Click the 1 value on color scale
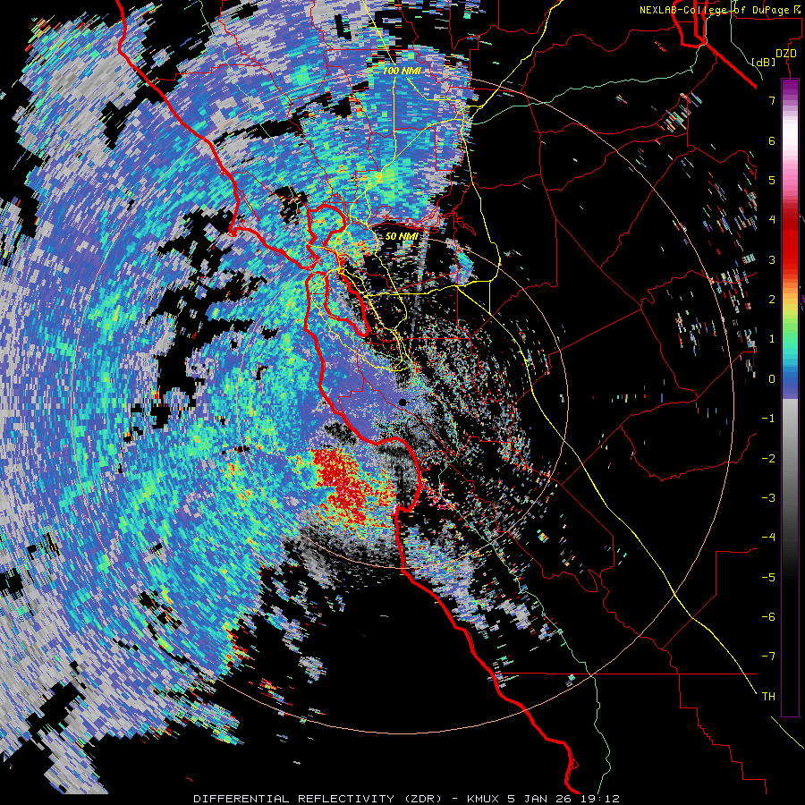The image size is (805, 805). [772, 339]
